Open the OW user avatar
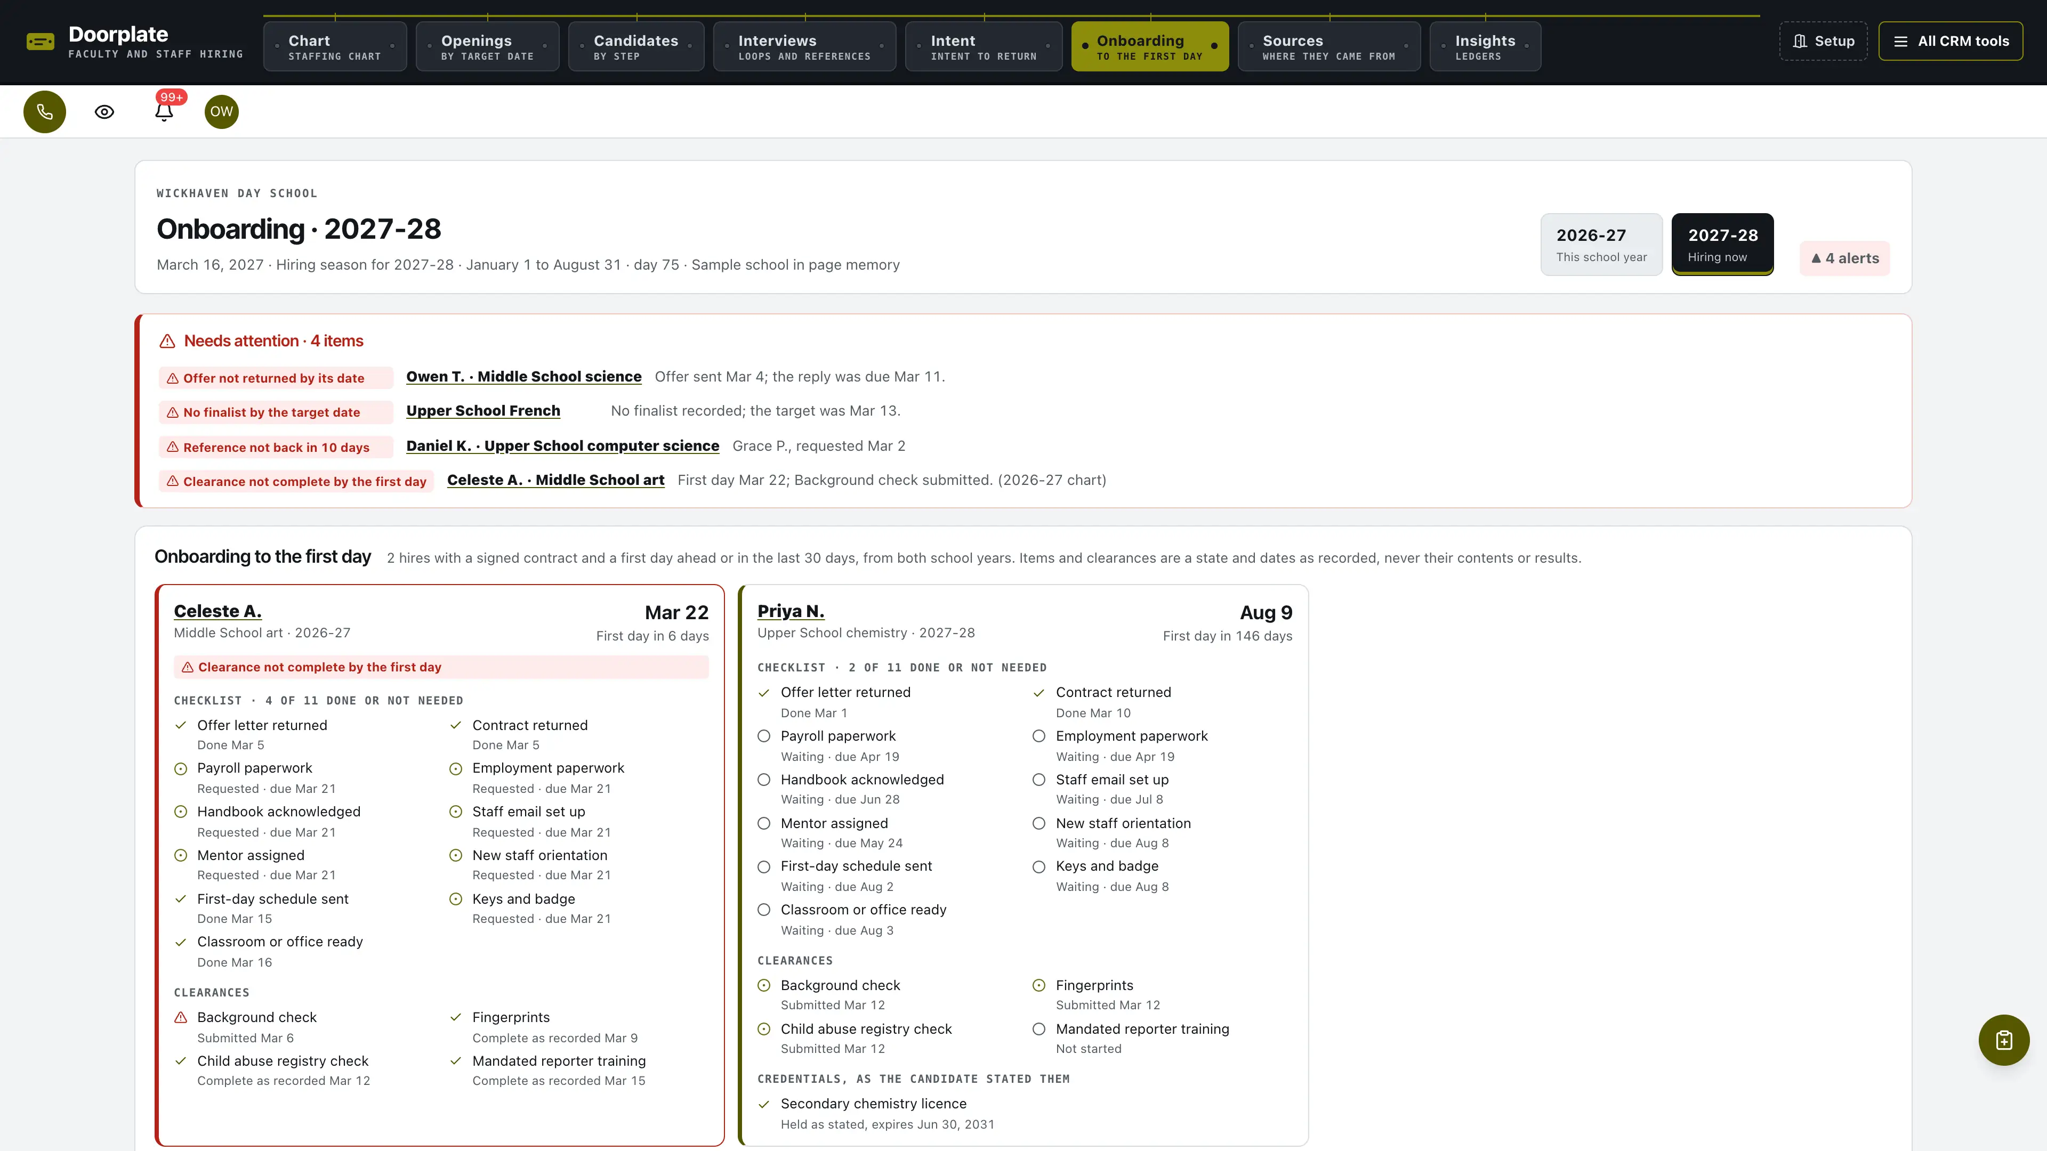The image size is (2047, 1151). tap(222, 112)
